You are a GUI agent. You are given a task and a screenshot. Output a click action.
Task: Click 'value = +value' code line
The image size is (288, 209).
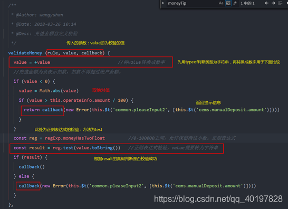(x=32, y=62)
